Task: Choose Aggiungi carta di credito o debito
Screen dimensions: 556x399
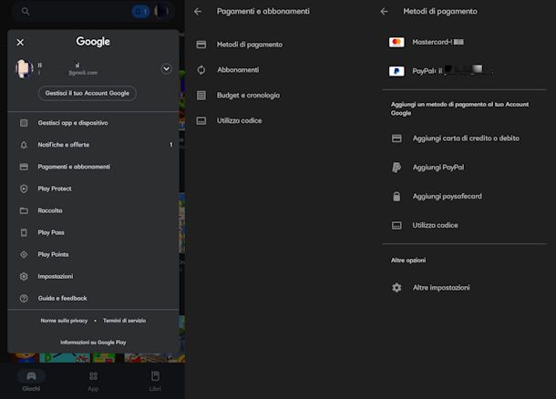Action: (x=465, y=138)
